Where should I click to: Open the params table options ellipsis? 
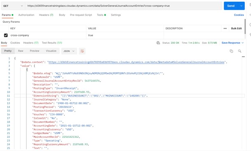225,28
